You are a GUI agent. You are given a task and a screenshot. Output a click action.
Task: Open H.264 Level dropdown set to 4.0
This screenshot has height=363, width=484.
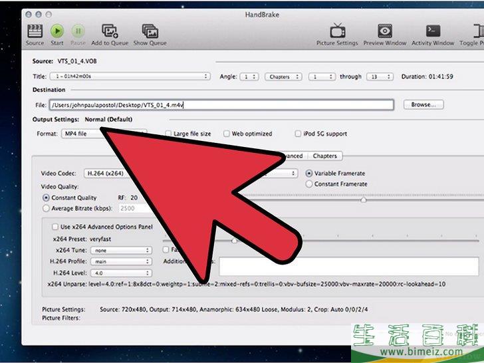(121, 273)
